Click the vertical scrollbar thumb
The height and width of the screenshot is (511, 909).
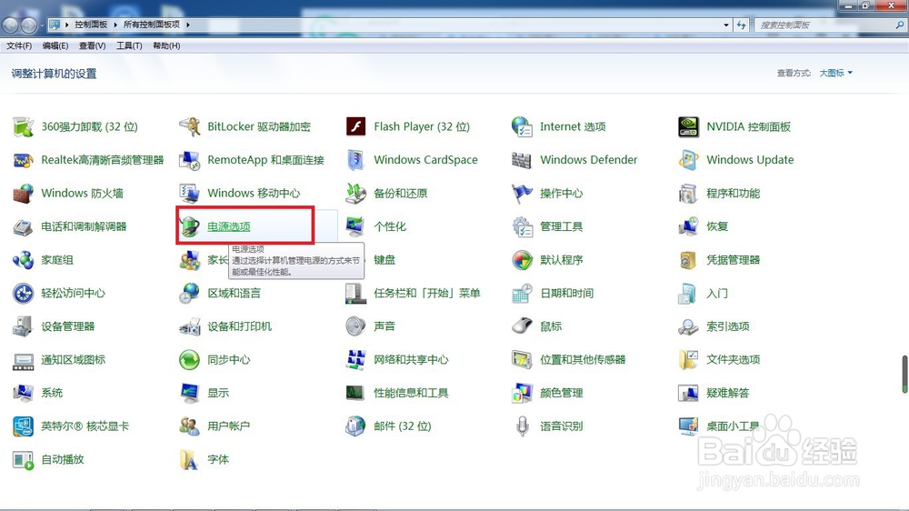(x=904, y=374)
